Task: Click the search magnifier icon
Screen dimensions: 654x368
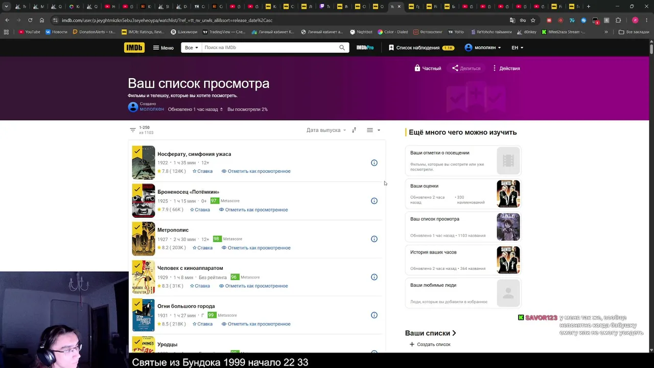Action: 342,48
